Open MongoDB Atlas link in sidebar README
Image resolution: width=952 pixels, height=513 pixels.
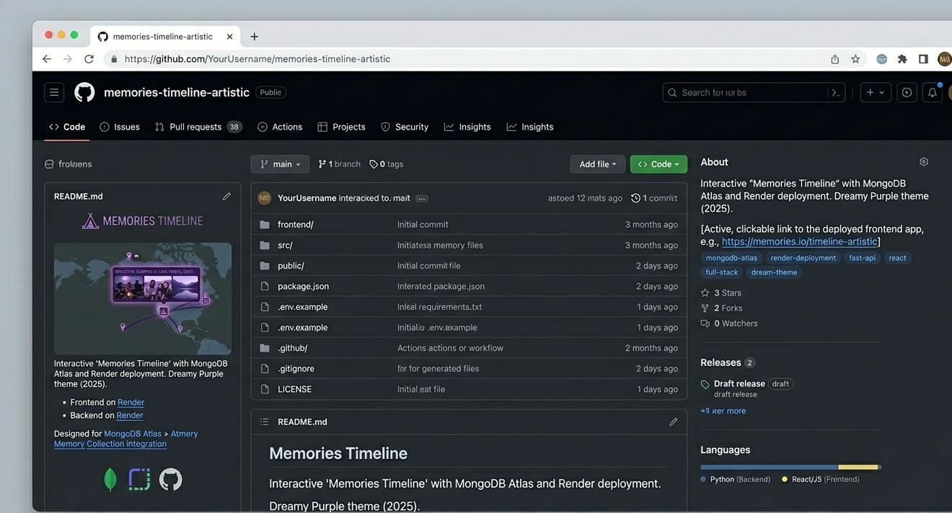pyautogui.click(x=133, y=434)
